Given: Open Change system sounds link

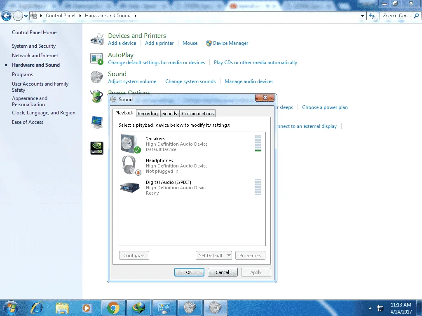Looking at the screenshot, I should tap(190, 81).
